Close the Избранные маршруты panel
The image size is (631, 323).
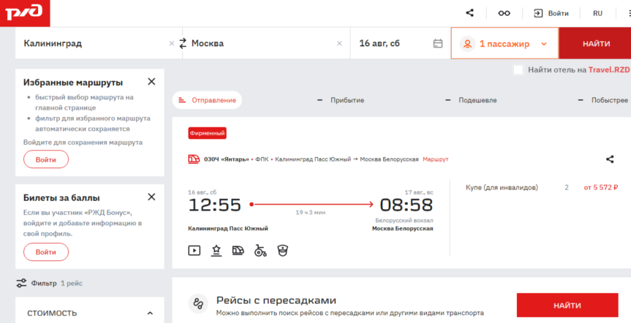click(x=152, y=82)
